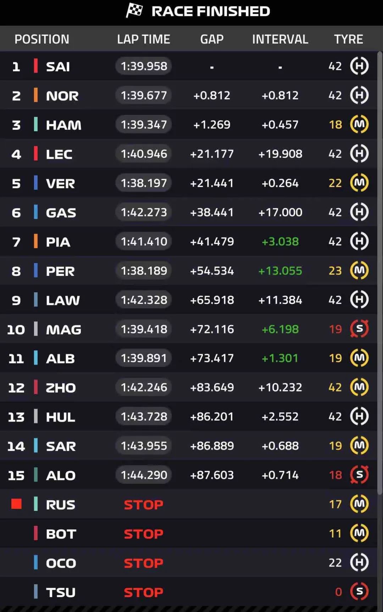Select the TYRE column header

point(348,39)
